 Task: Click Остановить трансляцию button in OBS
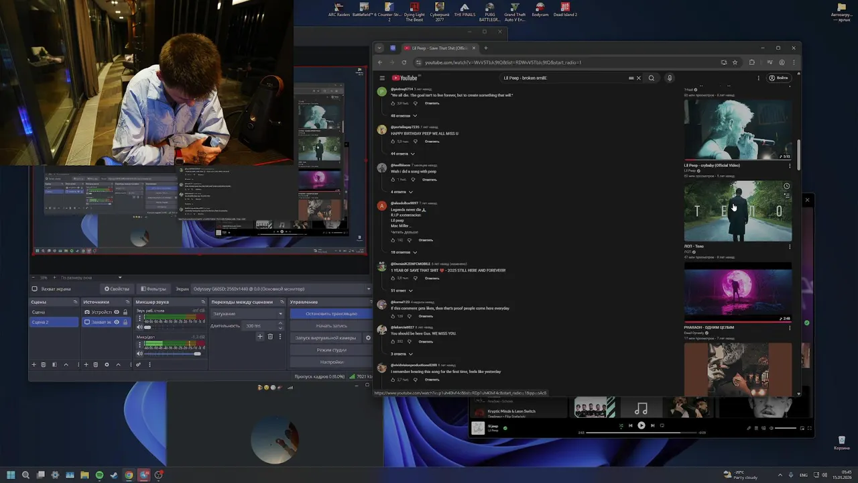(x=331, y=314)
